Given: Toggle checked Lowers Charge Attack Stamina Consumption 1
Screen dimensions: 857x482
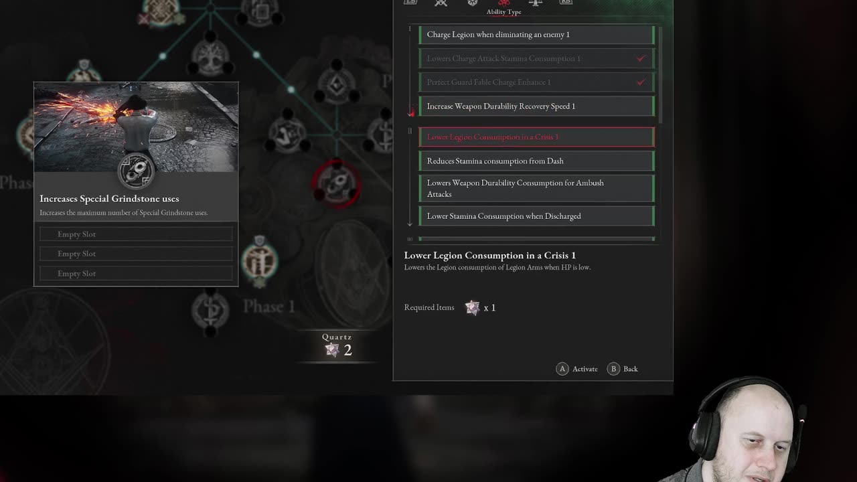Looking at the screenshot, I should pyautogui.click(x=537, y=58).
